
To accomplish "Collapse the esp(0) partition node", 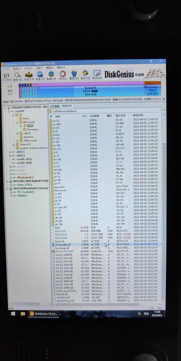I will click(x=9, y=111).
